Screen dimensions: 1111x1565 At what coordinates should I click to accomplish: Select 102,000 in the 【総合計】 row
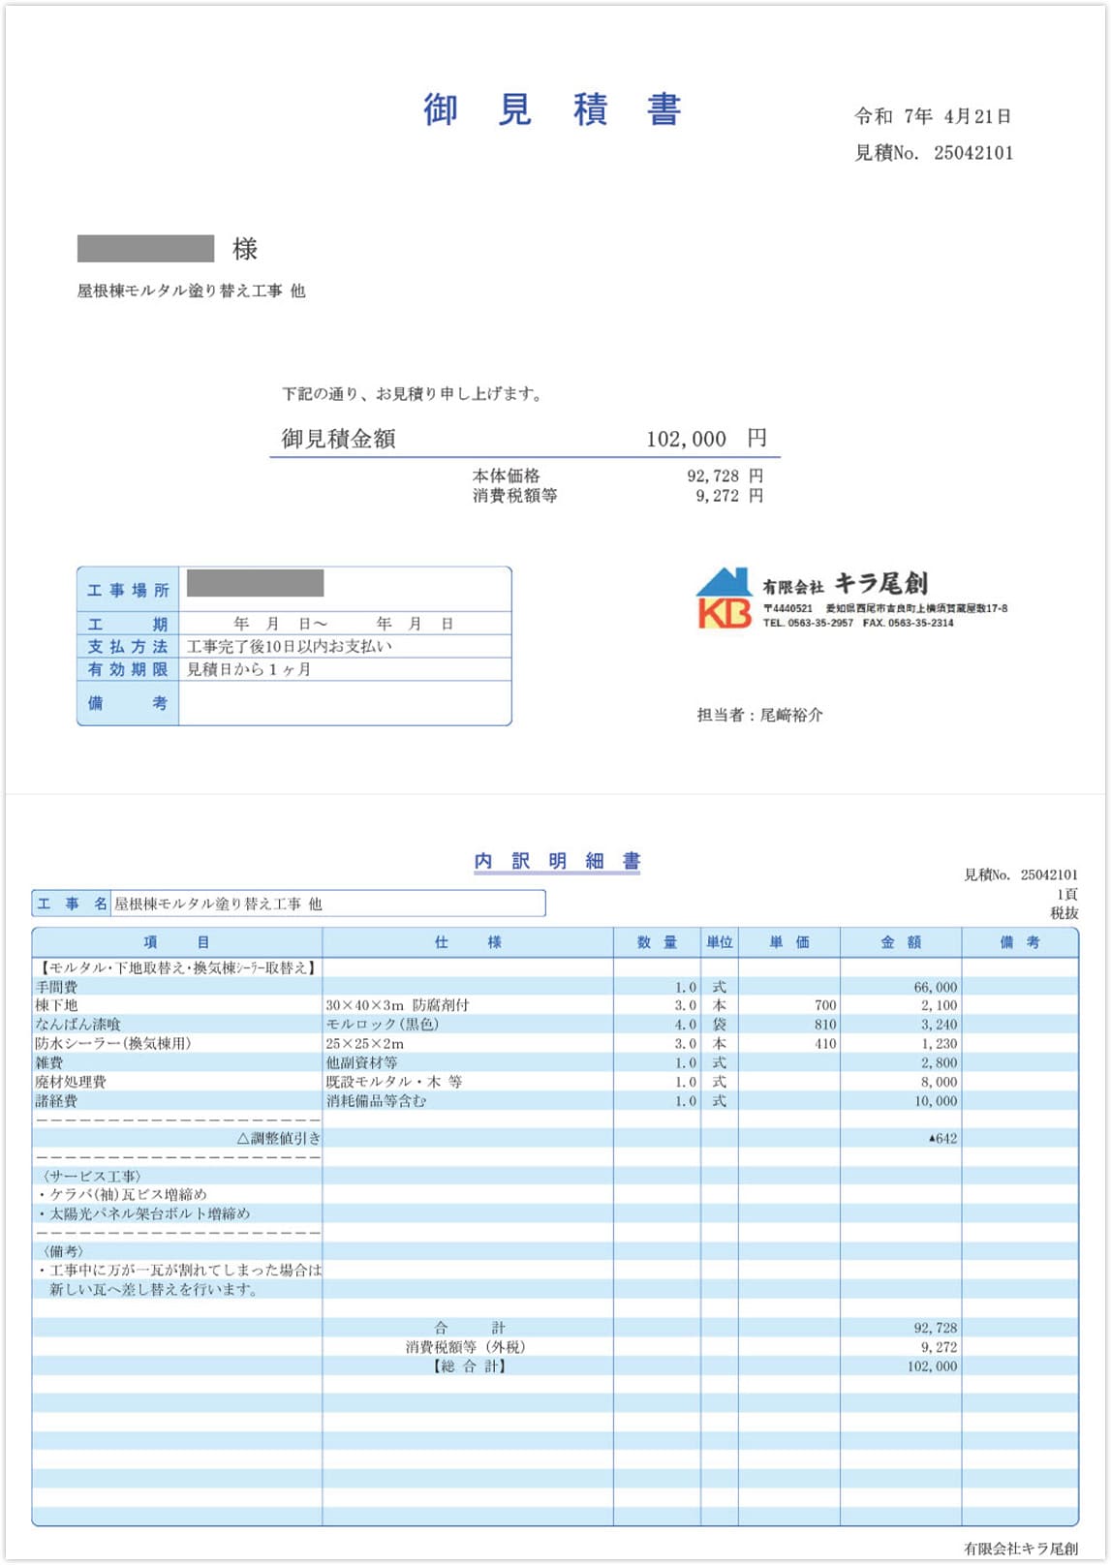coord(932,1366)
